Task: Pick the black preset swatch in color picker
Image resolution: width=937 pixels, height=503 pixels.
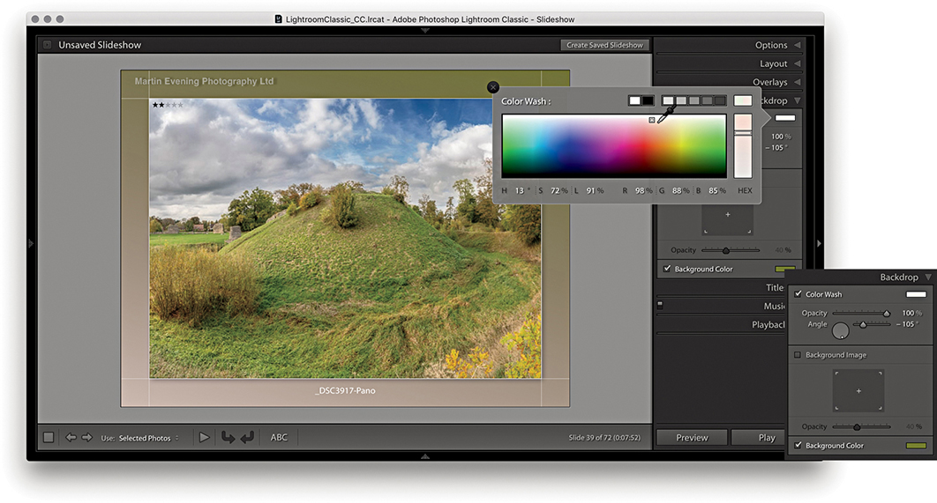Action: (x=648, y=101)
